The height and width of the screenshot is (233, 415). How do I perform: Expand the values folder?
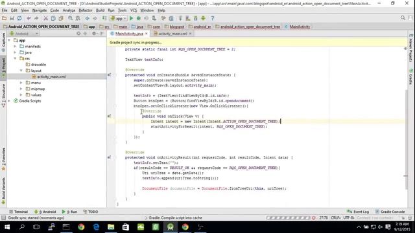point(21,95)
